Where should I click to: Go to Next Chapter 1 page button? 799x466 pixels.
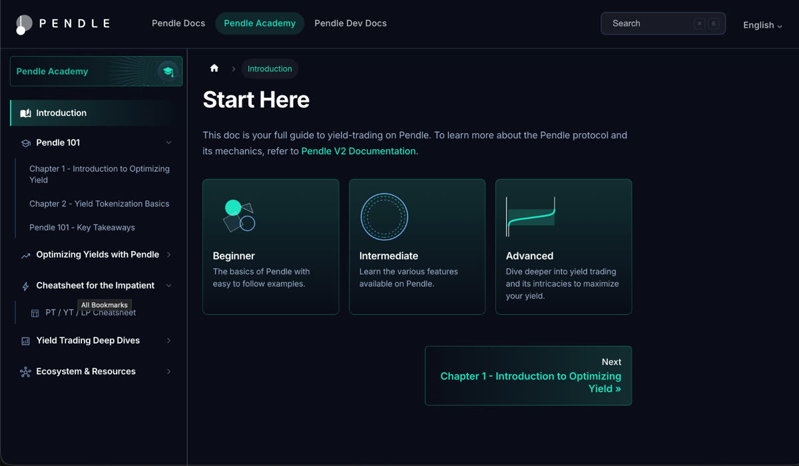528,375
